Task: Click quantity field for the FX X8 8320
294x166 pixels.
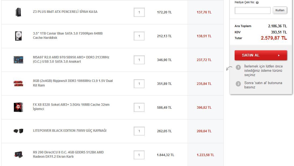Action: [x=139, y=108]
